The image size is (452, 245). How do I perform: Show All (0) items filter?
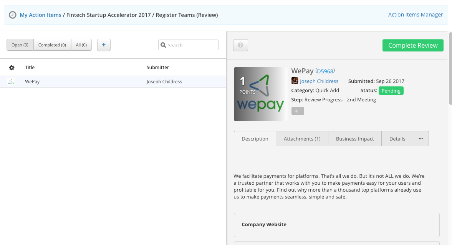pyautogui.click(x=81, y=45)
